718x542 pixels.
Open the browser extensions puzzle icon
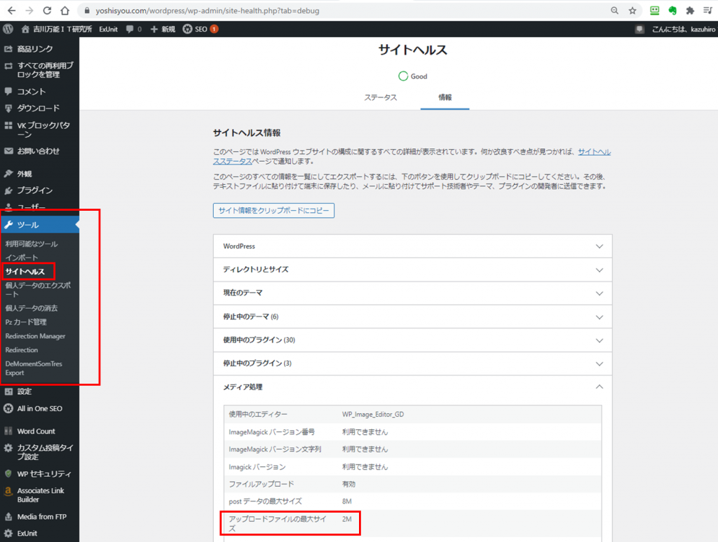point(690,11)
